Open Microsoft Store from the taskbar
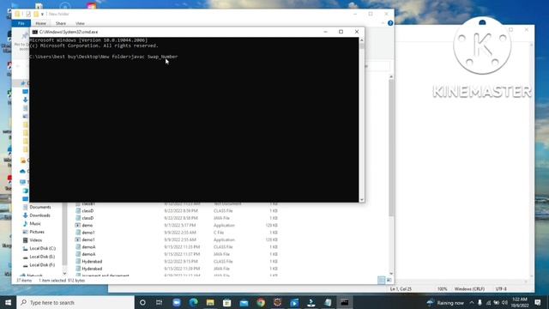The height and width of the screenshot is (309, 549). [226, 302]
